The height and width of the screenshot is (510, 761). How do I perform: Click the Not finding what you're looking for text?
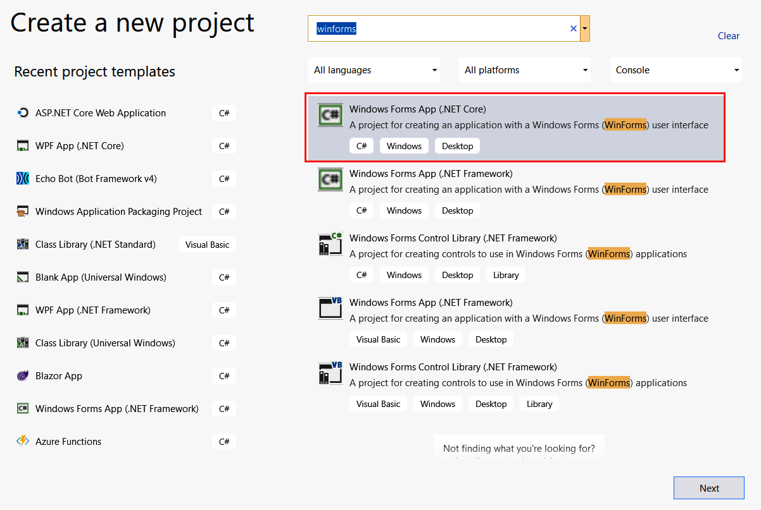pyautogui.click(x=519, y=449)
